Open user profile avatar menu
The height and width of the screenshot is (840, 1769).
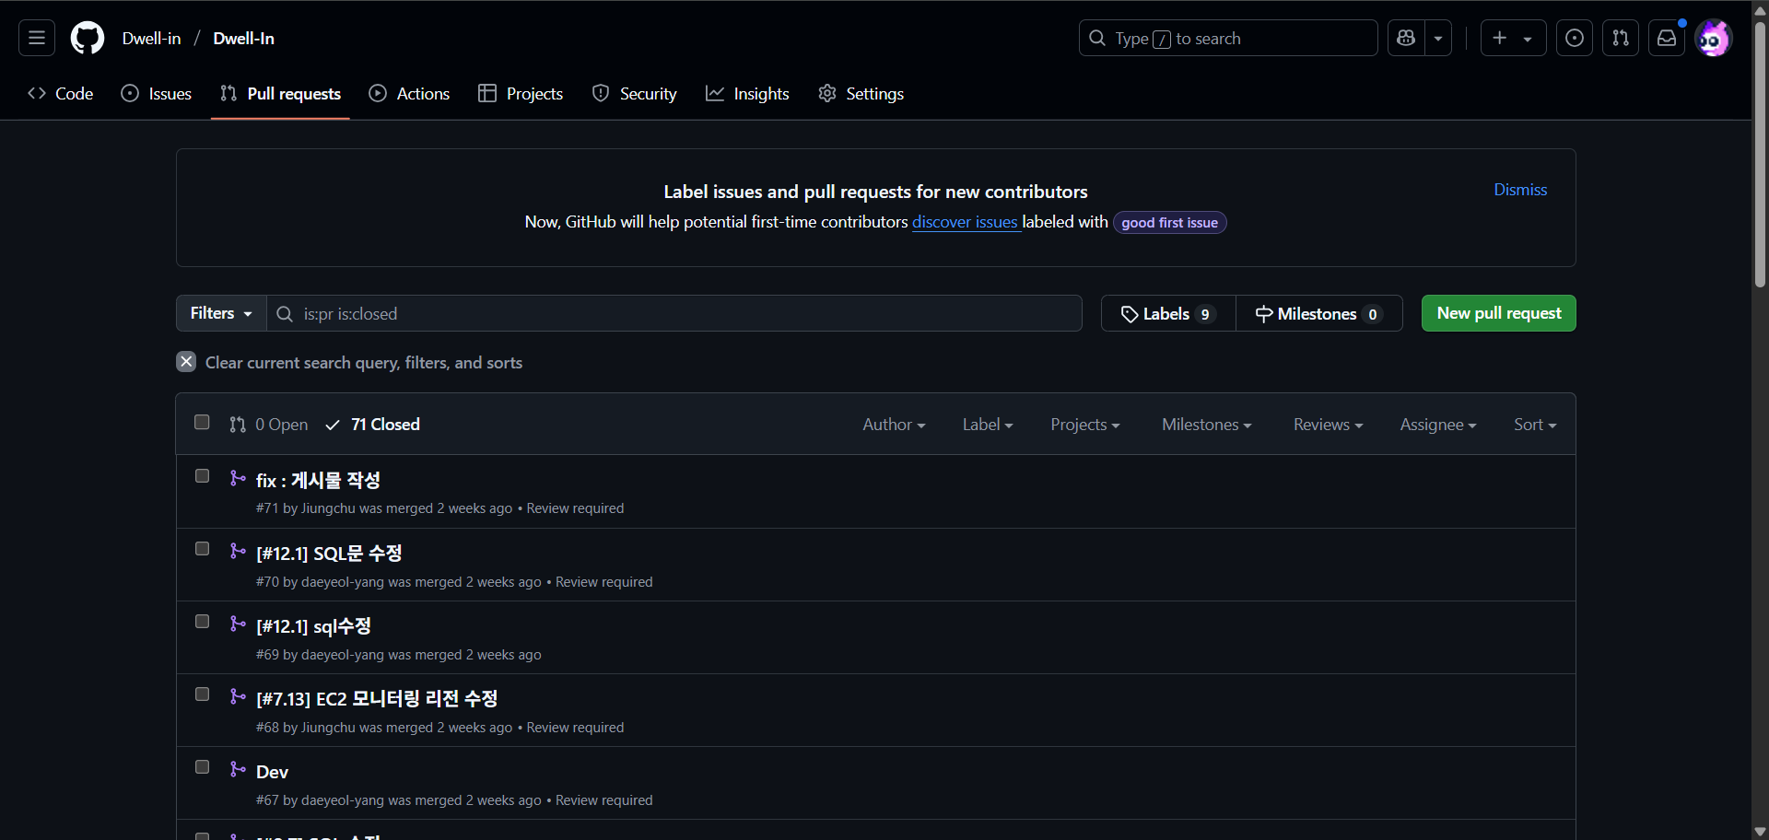click(1713, 38)
